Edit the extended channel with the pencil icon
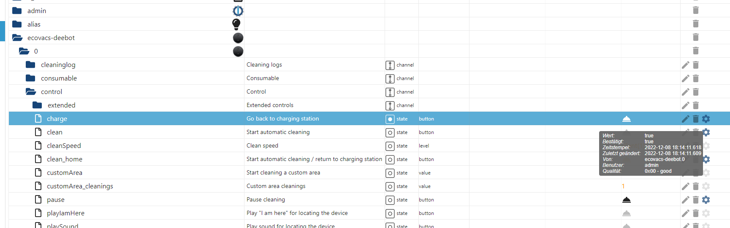 pos(685,105)
